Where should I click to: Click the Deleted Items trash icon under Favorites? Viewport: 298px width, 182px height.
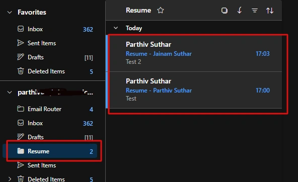[x=21, y=71]
